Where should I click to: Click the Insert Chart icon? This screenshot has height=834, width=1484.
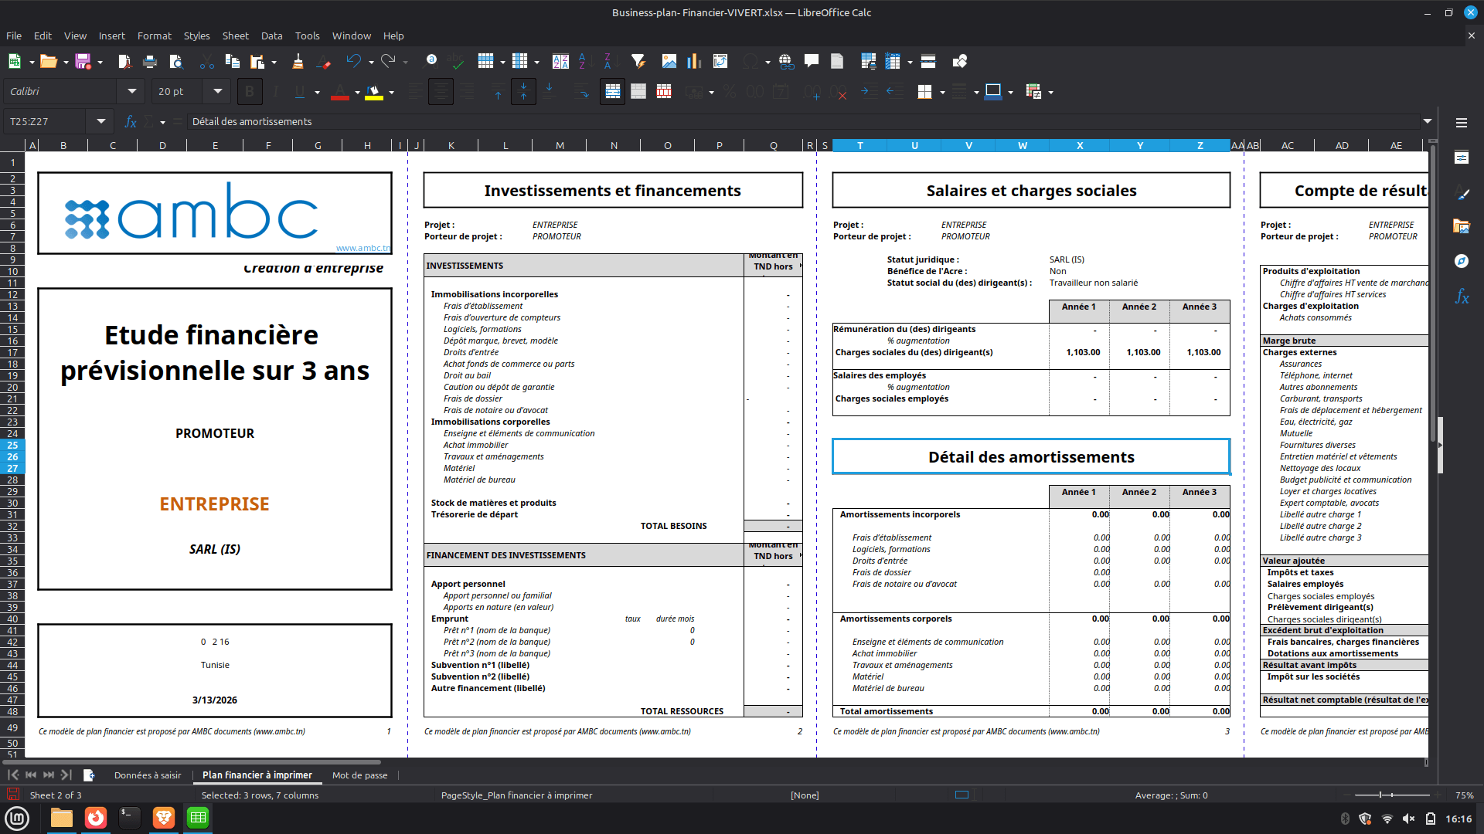[694, 61]
